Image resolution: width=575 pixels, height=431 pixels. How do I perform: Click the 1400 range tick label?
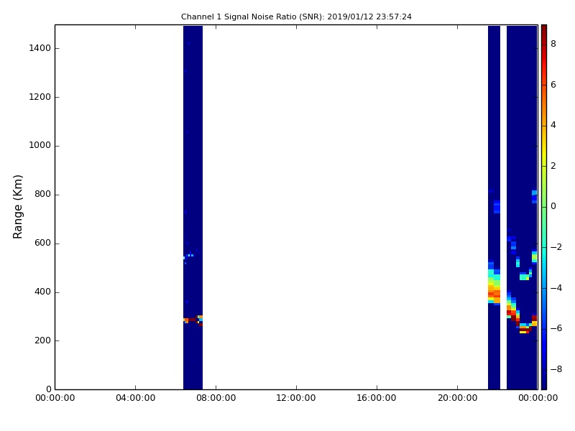click(40, 48)
